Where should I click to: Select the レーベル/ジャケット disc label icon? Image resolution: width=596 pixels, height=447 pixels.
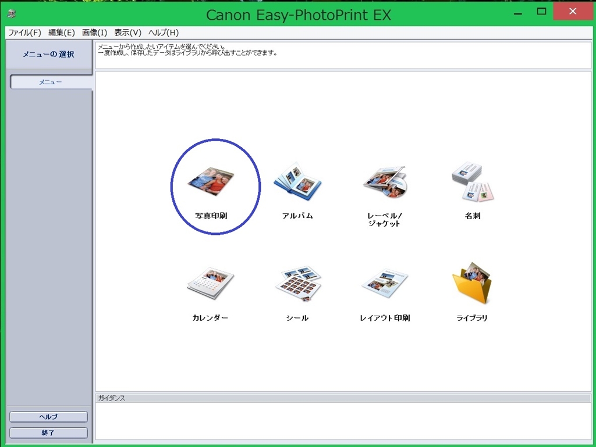pos(385,181)
